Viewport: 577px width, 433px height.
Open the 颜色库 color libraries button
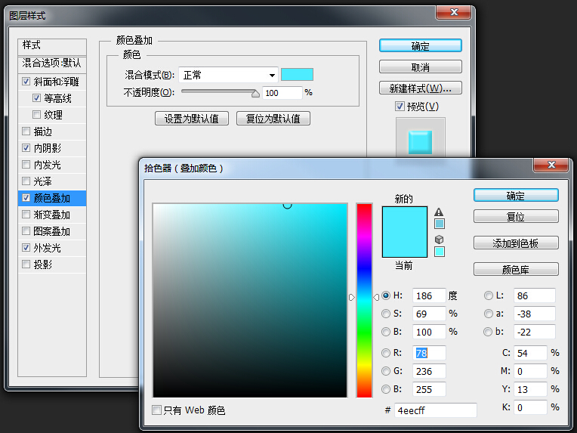(x=516, y=269)
